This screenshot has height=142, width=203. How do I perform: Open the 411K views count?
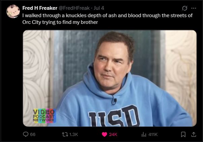[x=153, y=135]
